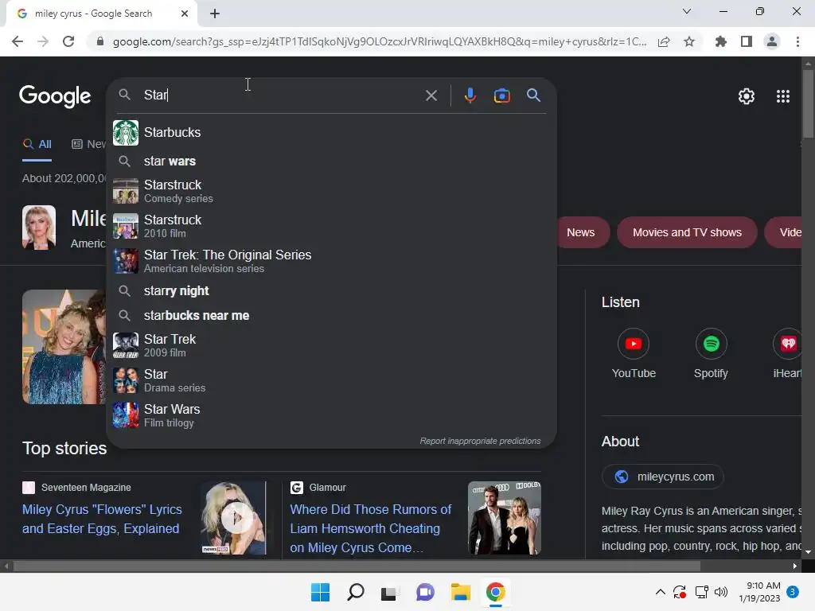The width and height of the screenshot is (815, 611).
Task: Open Task View on taskbar
Action: [x=388, y=592]
